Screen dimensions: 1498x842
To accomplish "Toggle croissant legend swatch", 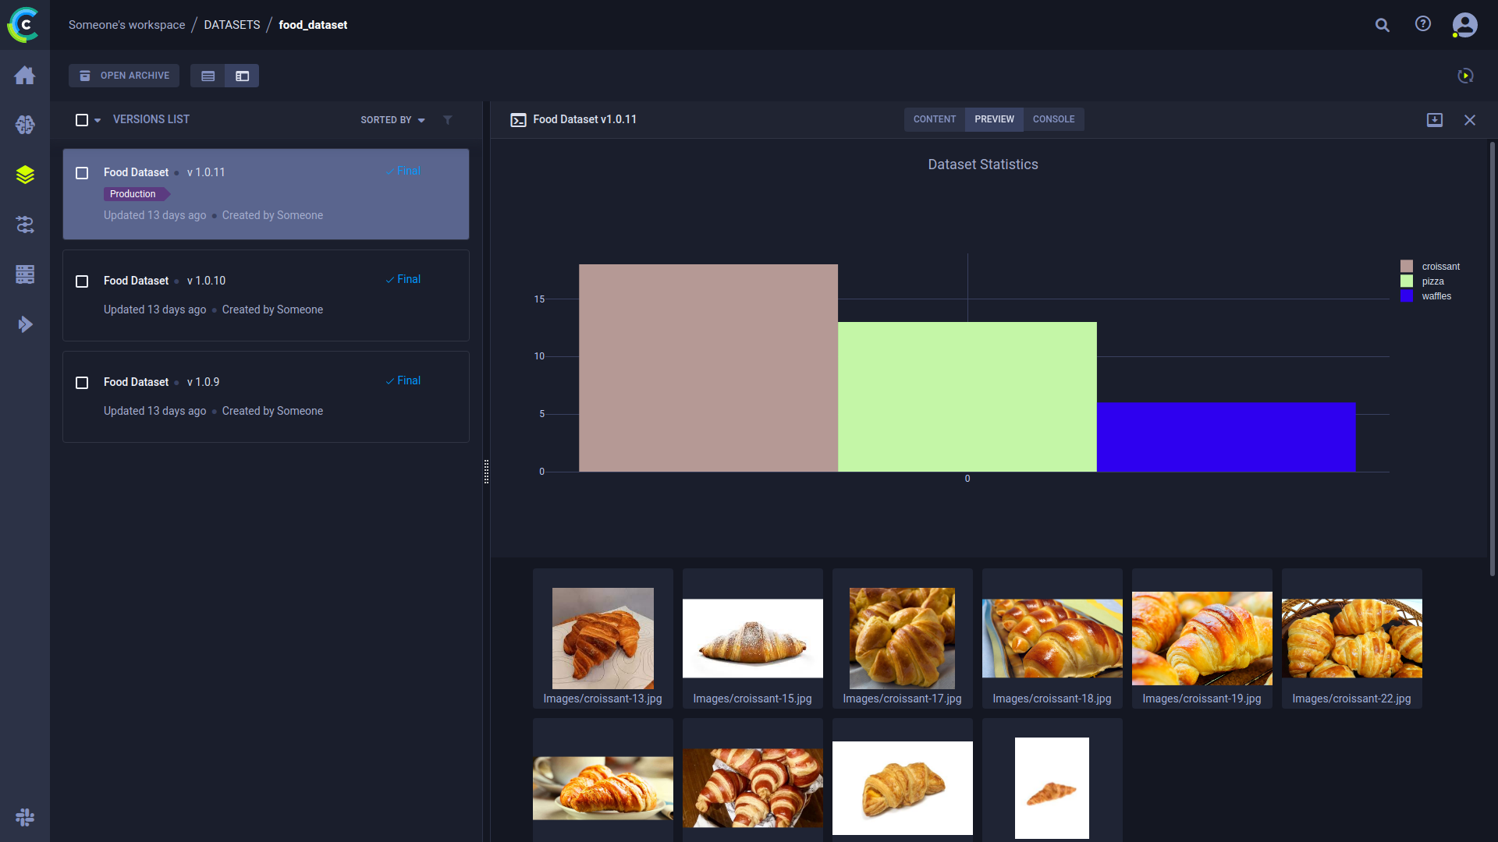I will [x=1407, y=267].
